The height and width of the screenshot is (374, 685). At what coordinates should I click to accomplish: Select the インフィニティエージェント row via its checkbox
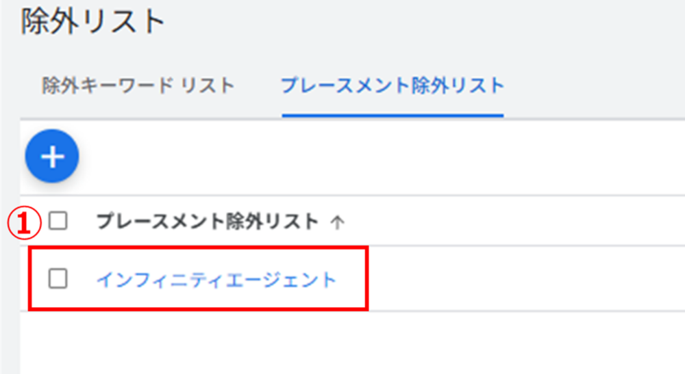[x=58, y=278]
